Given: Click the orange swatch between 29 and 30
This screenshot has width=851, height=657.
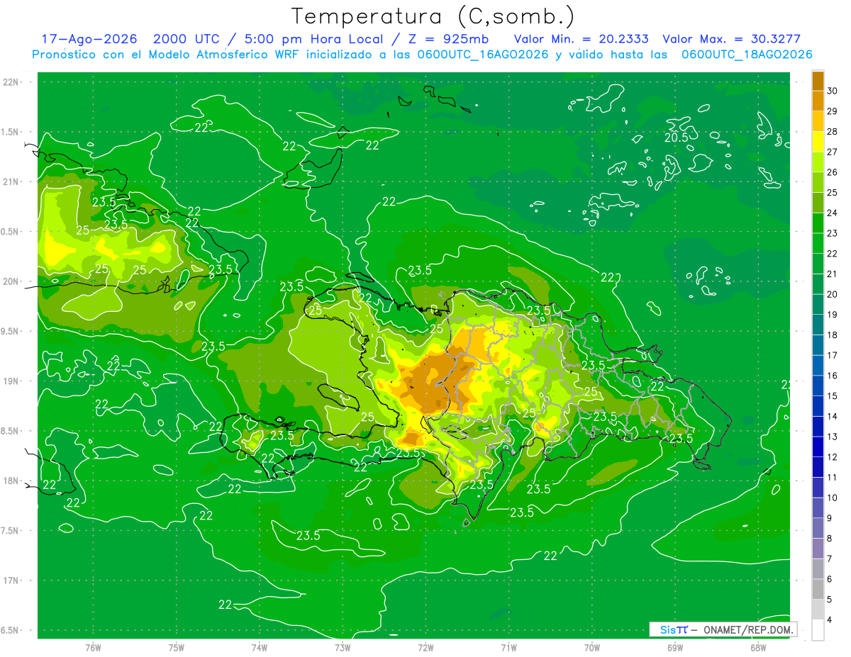Looking at the screenshot, I should (x=818, y=101).
